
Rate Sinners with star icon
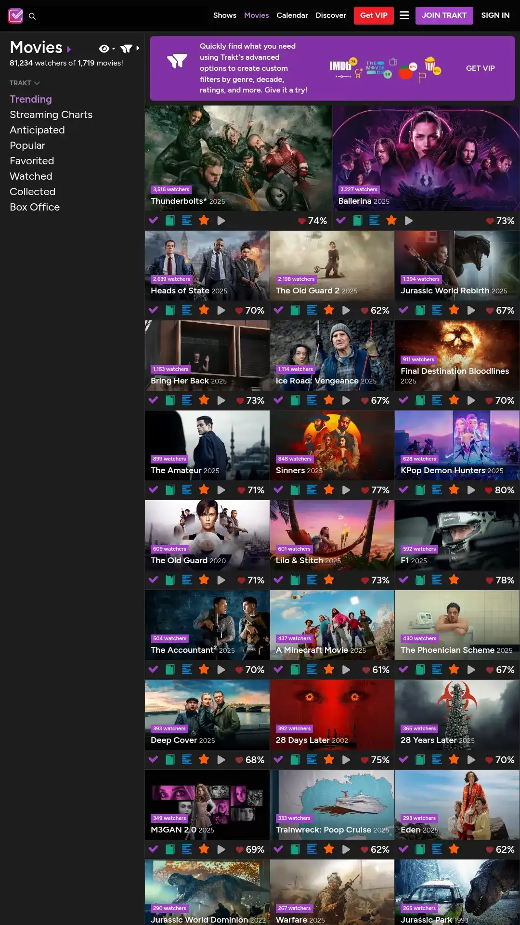[329, 489]
